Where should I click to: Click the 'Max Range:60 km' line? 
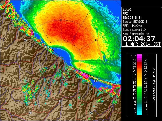click(x=136, y=34)
